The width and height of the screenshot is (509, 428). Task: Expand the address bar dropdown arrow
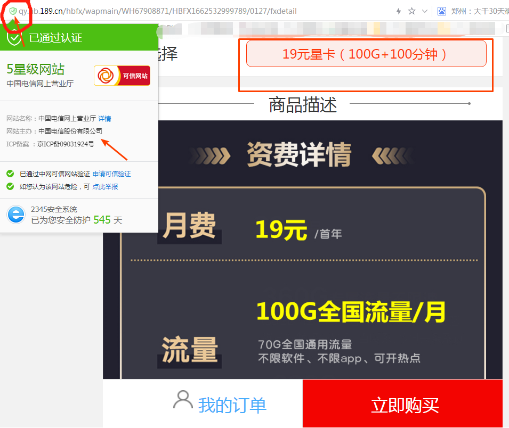coord(424,11)
